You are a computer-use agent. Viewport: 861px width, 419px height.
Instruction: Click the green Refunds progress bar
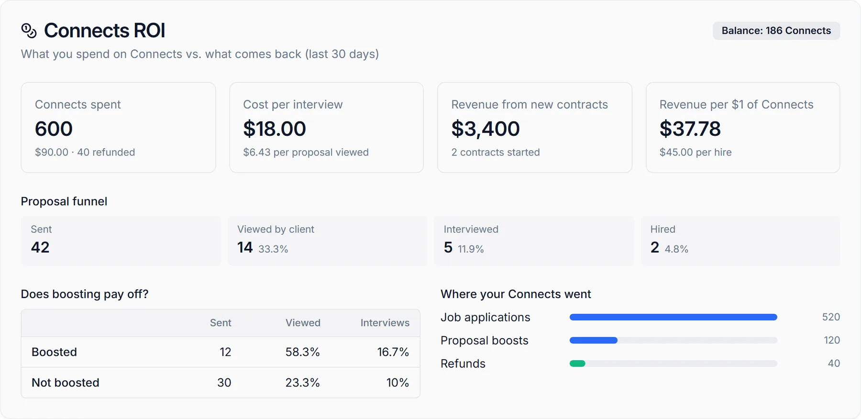click(x=577, y=364)
